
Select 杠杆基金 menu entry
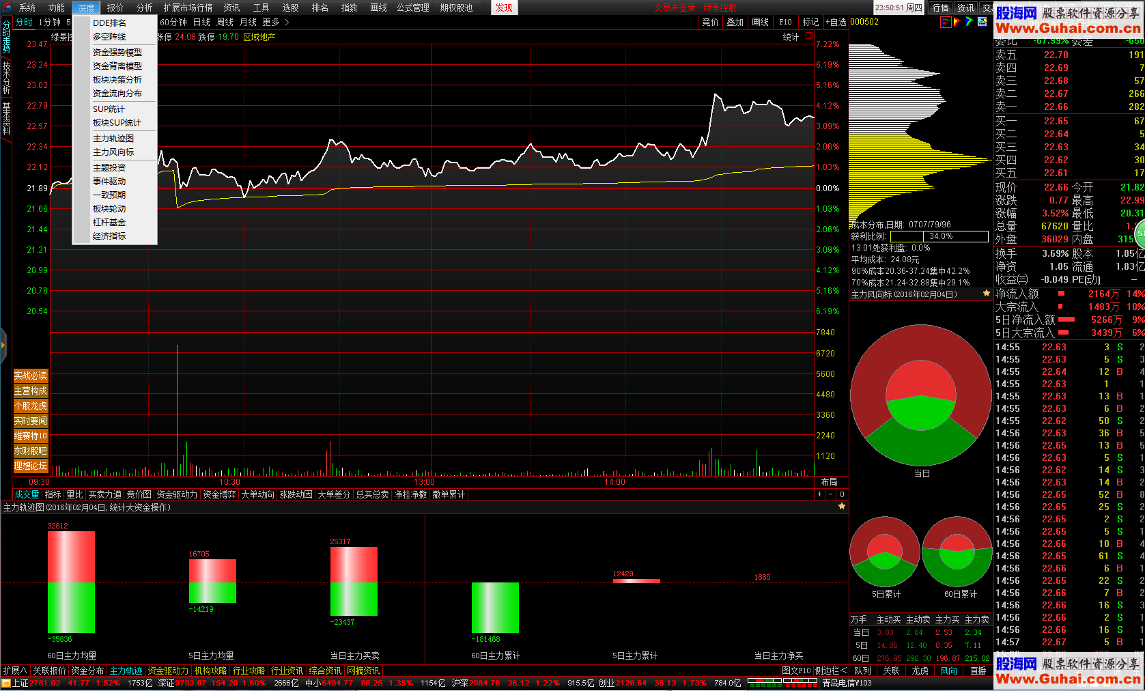tap(115, 222)
